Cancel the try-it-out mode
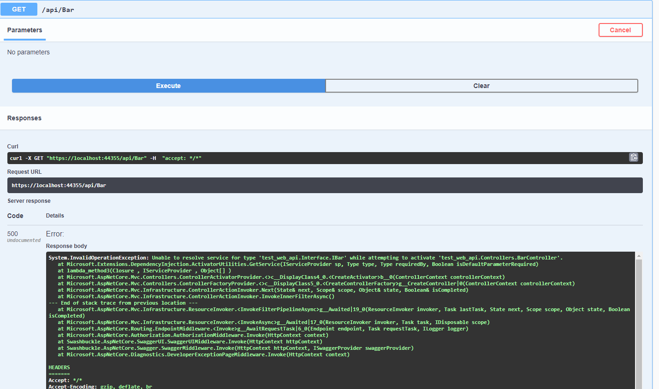 [620, 30]
